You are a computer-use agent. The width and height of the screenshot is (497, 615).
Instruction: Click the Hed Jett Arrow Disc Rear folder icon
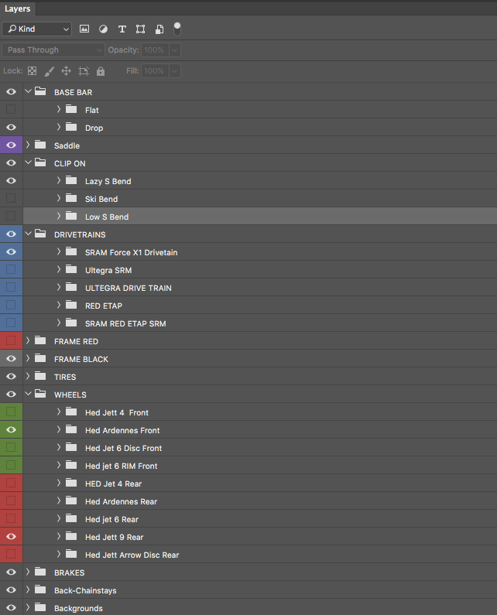coord(71,554)
